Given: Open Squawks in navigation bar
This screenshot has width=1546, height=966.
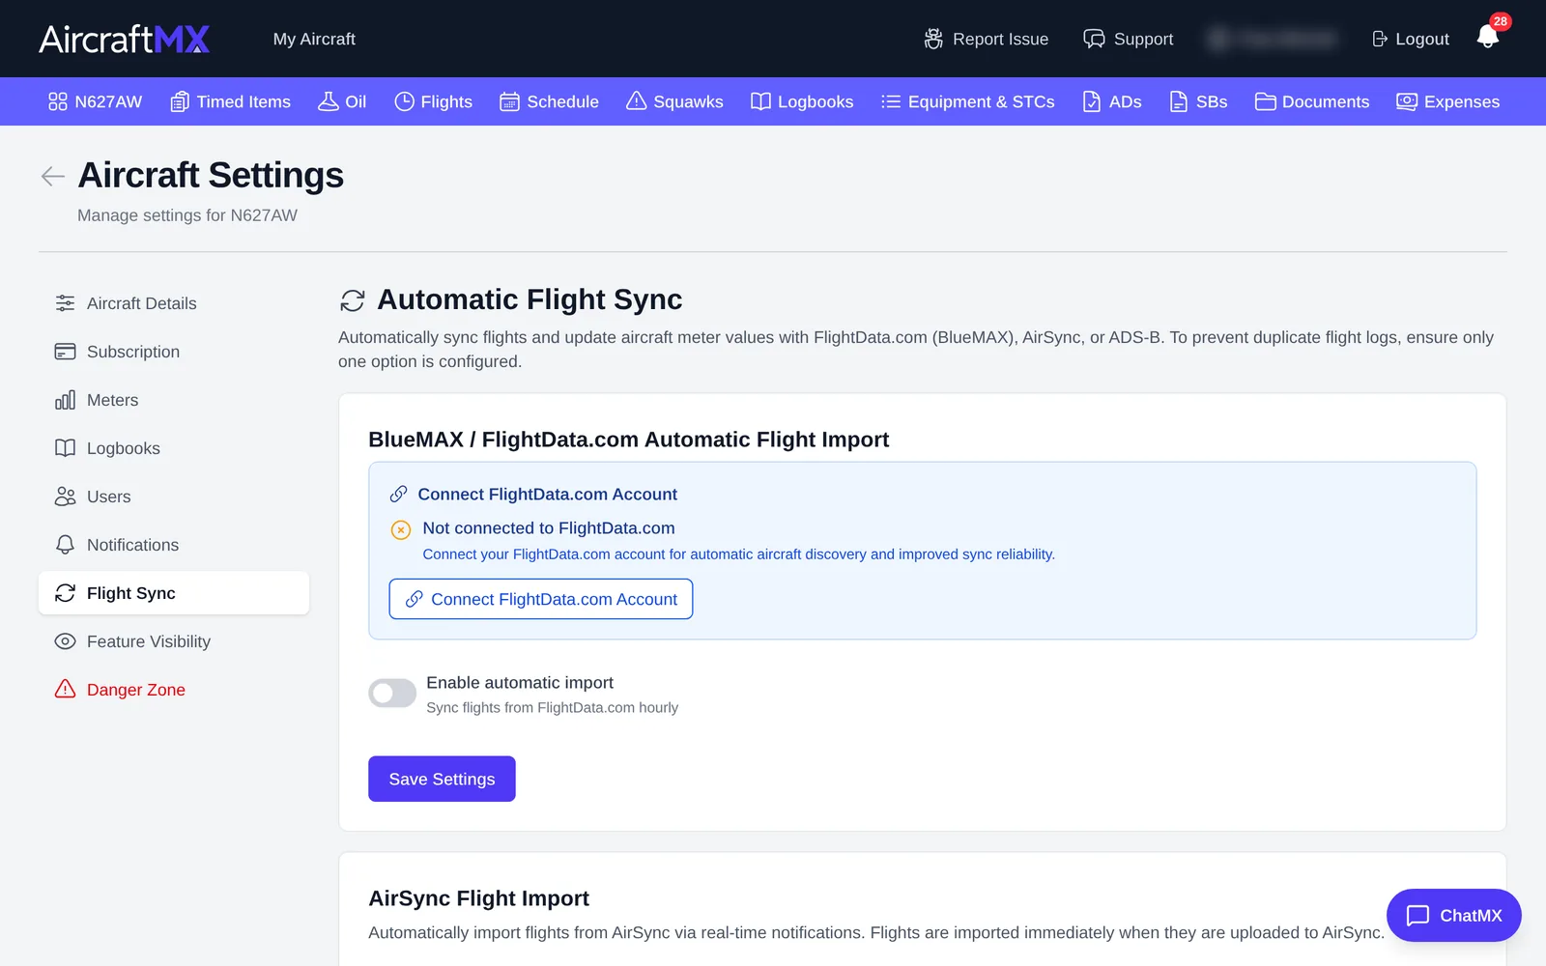Looking at the screenshot, I should [x=674, y=101].
